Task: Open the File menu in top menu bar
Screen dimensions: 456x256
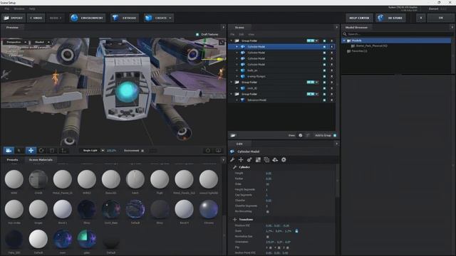Action: pos(6,9)
